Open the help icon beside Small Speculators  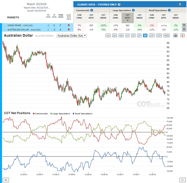(169, 10)
